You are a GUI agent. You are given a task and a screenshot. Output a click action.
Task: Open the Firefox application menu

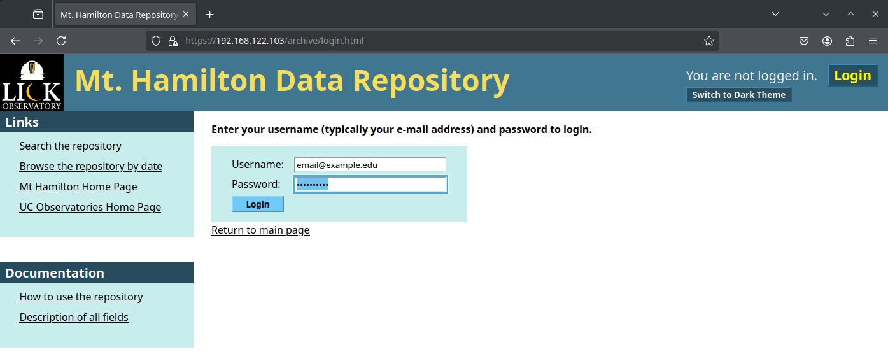point(873,41)
